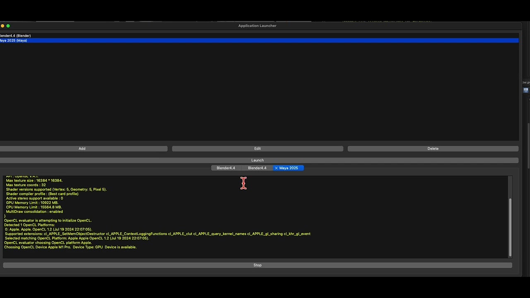530x298 pixels.
Task: Click the console output vertical scrollbar
Action: (510, 228)
